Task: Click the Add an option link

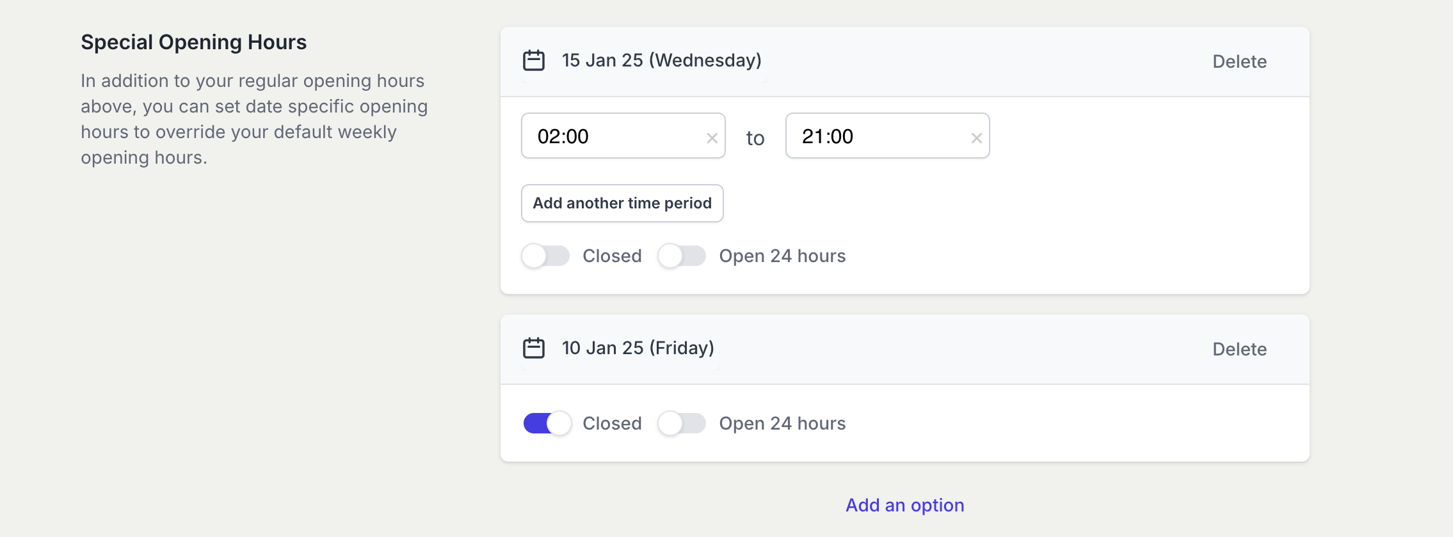Action: 904,505
